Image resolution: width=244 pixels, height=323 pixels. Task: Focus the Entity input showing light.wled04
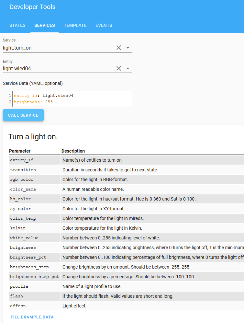tap(59, 68)
